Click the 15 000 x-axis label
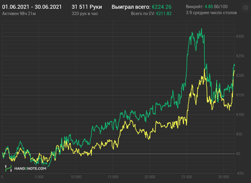Screen dimensions: 251x183 click(113, 177)
